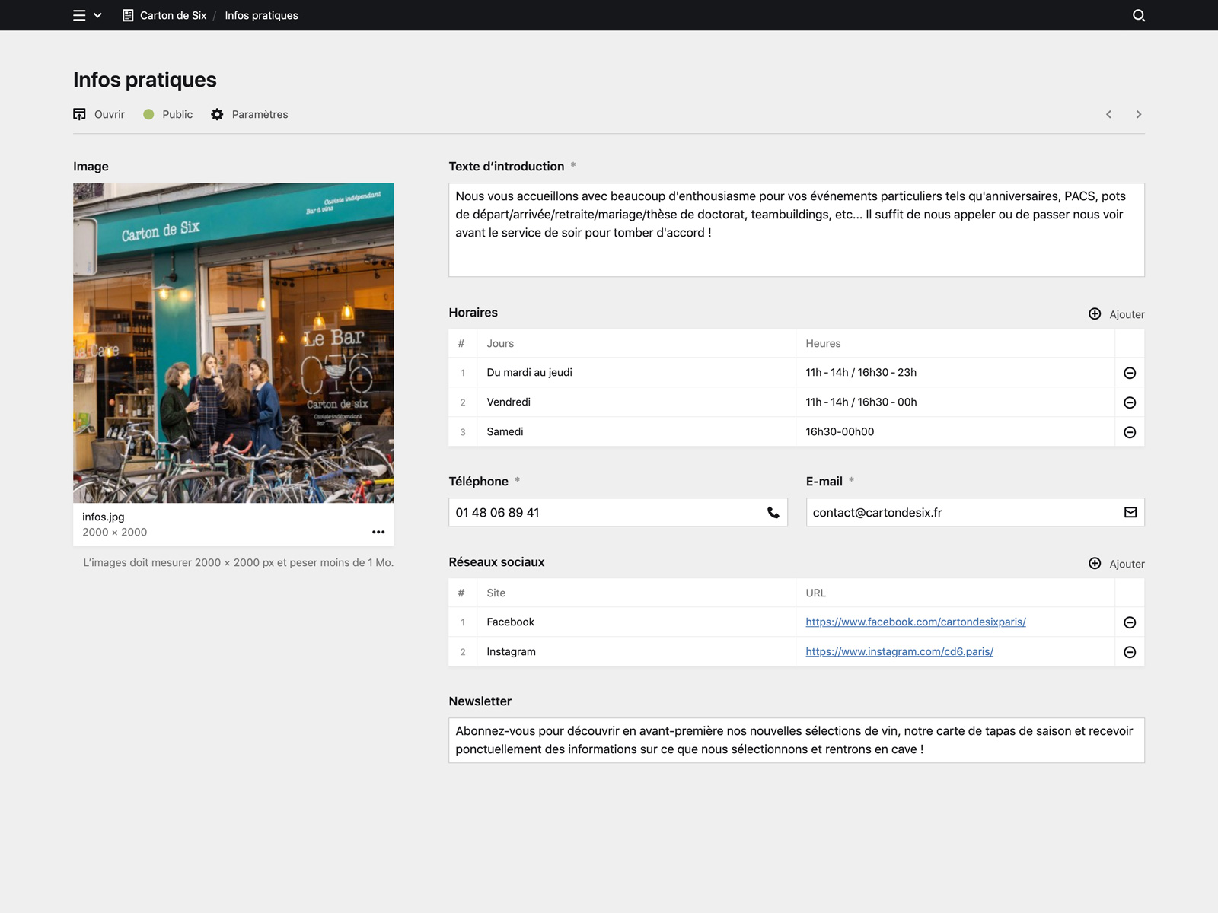Viewport: 1218px width, 913px height.
Task: Click the plus icon to add Horaires
Action: 1095,313
